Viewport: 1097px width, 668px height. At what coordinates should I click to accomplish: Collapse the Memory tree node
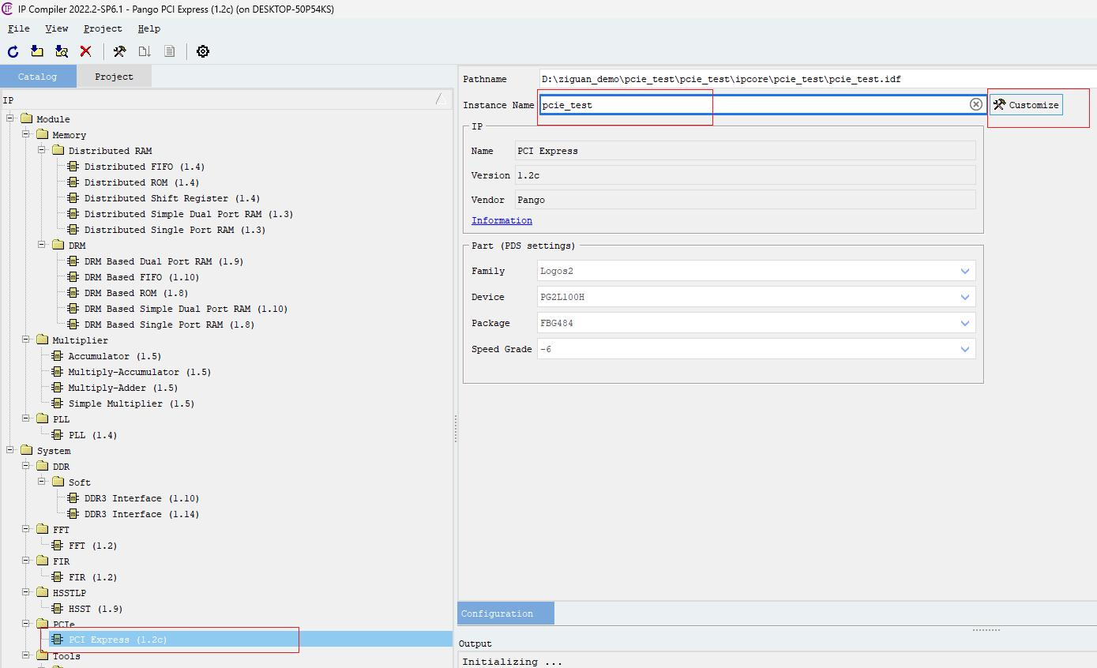pos(26,134)
